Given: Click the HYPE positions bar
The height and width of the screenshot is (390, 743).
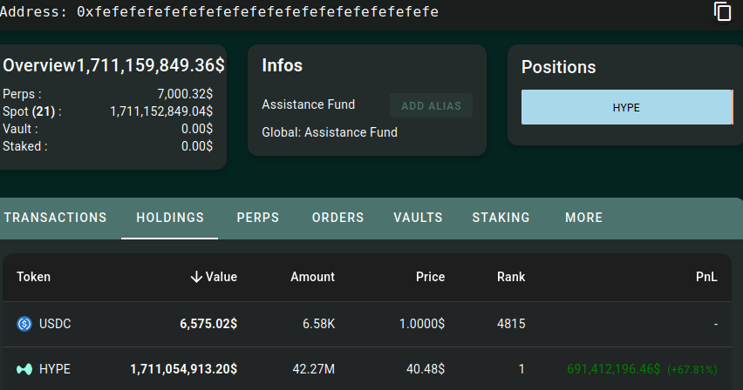Looking at the screenshot, I should 627,107.
